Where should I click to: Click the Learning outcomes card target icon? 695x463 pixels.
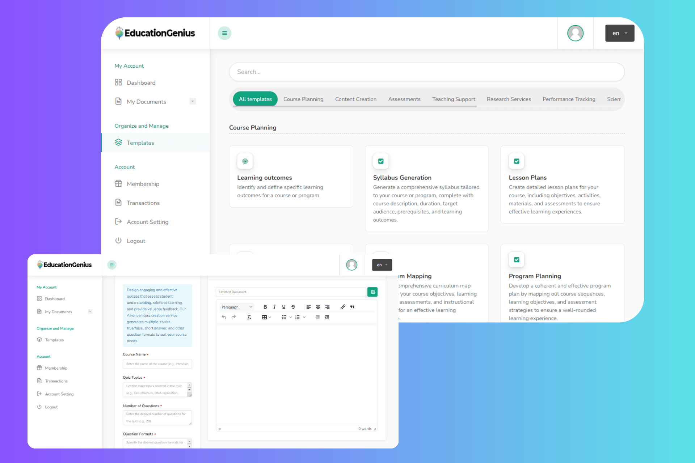tap(245, 161)
